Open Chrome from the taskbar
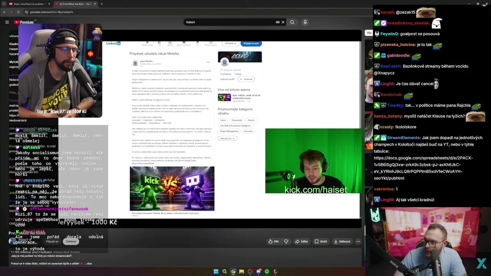491x276 pixels. point(233,271)
